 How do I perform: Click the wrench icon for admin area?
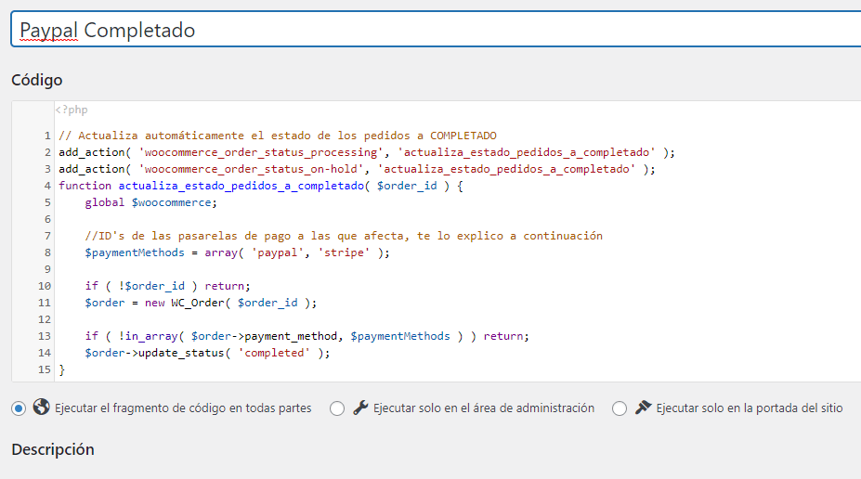361,408
